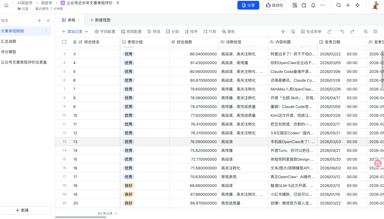The height and width of the screenshot is (219, 384).
Task: Open the 诊断标签 column header menu
Action: pyautogui.click(x=244, y=42)
